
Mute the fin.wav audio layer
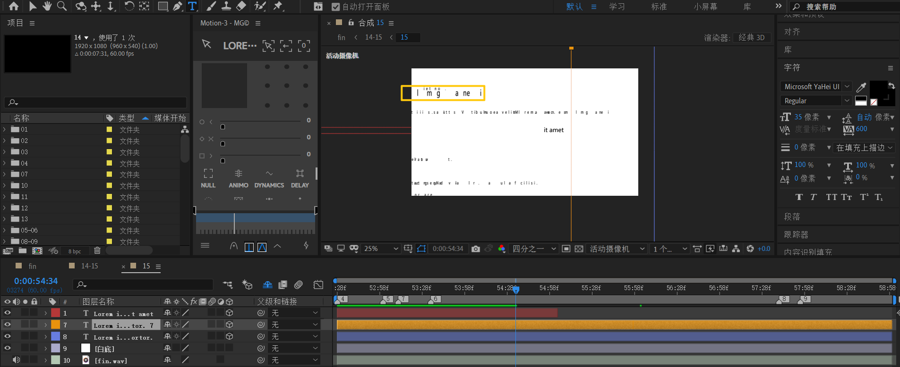(x=16, y=360)
